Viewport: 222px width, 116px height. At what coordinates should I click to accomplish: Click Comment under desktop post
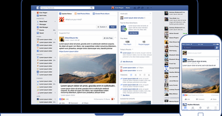(73, 103)
